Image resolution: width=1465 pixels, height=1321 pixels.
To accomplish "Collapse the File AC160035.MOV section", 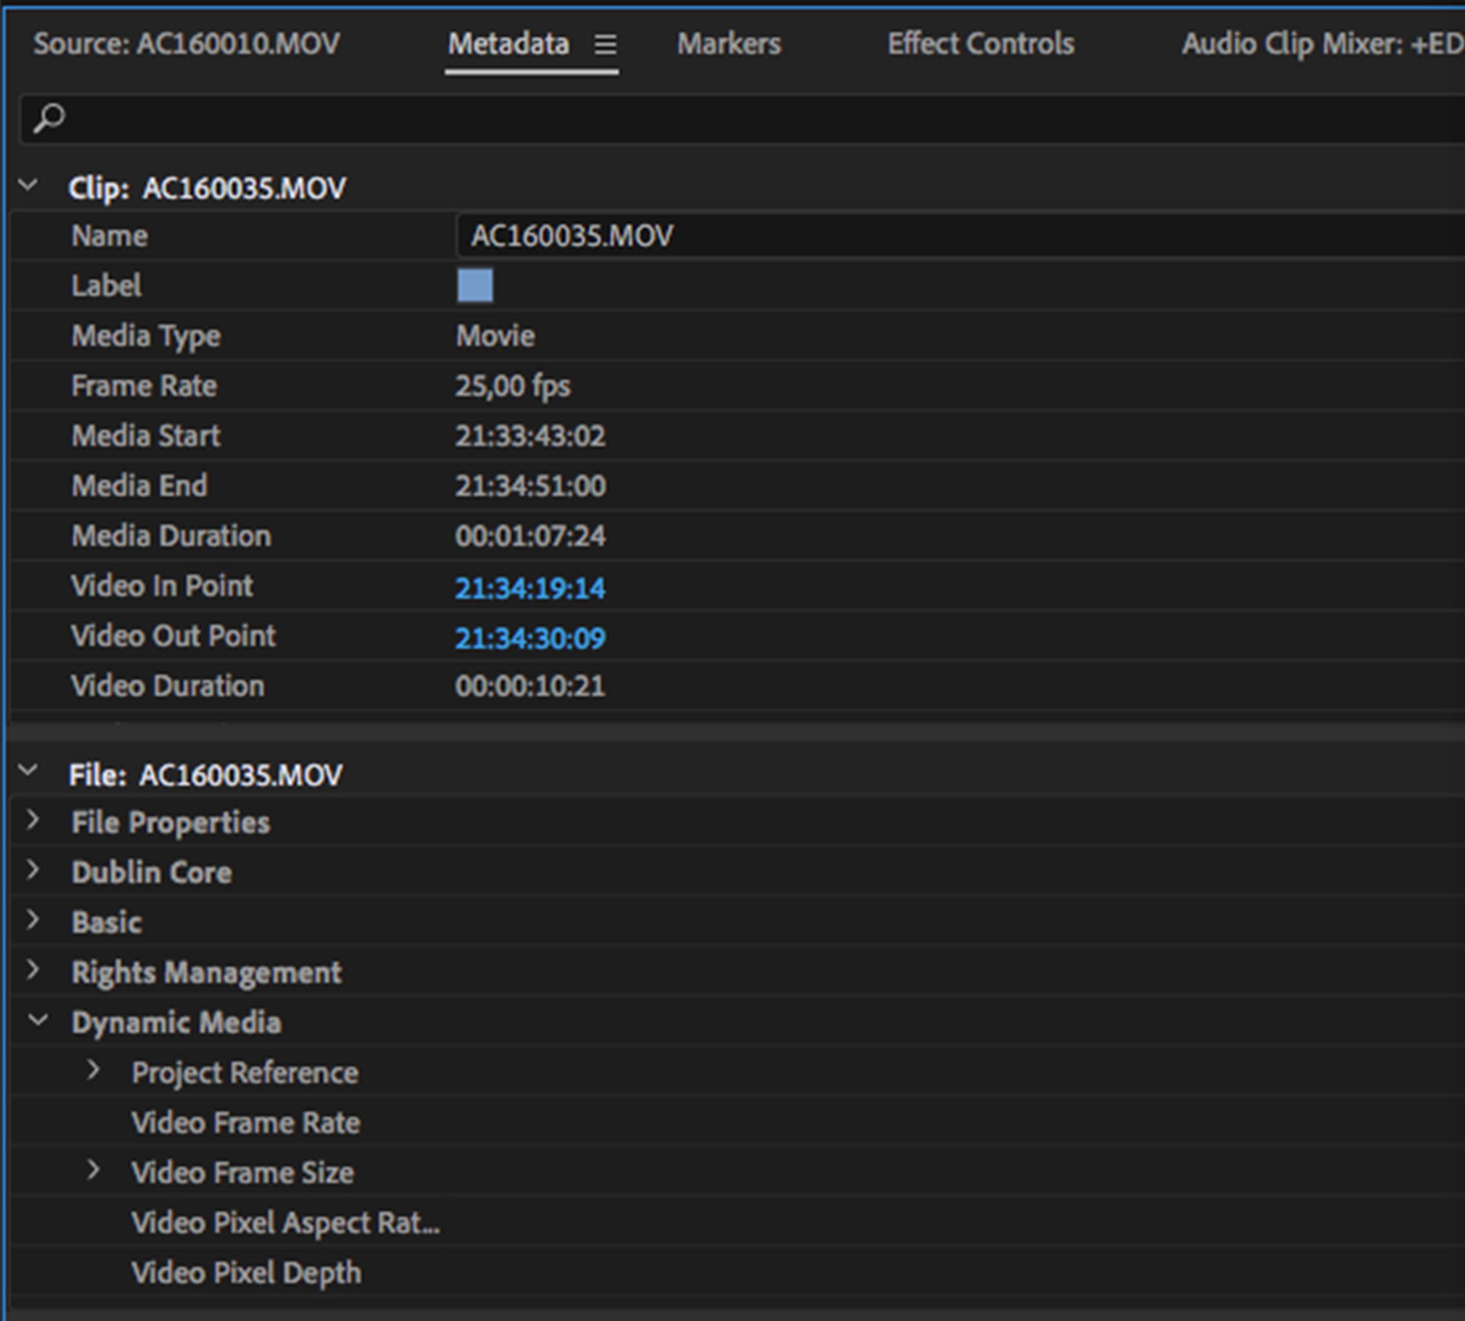I will click(x=28, y=771).
